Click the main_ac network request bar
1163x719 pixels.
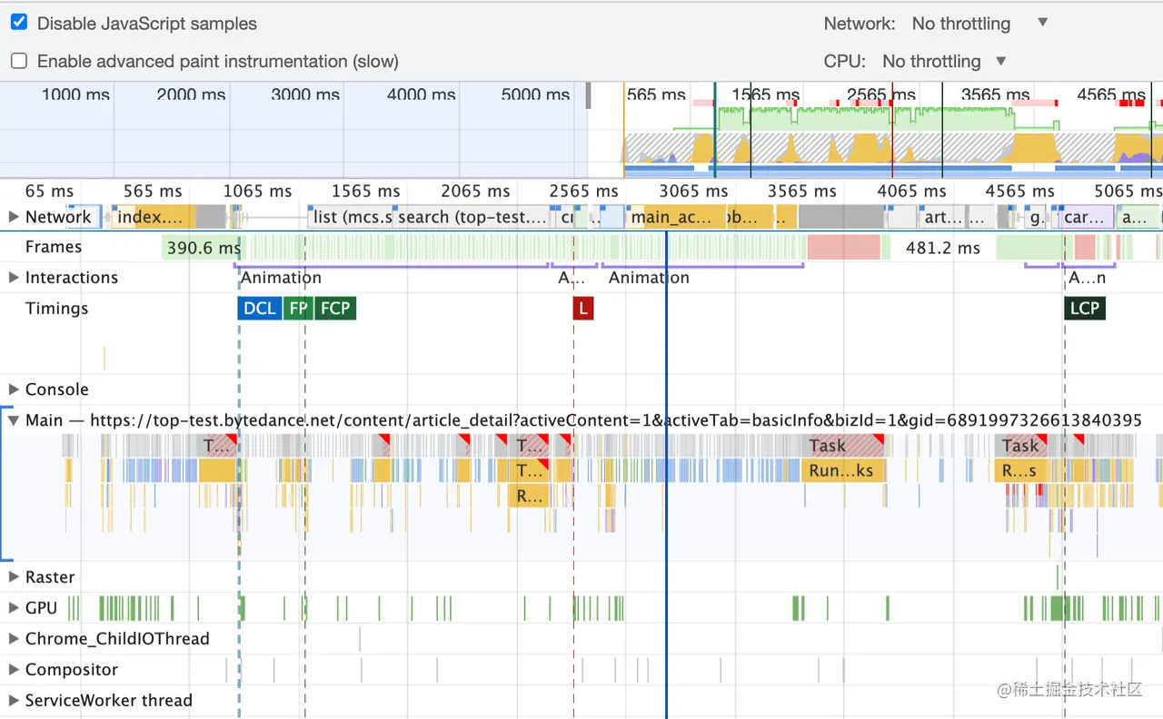tap(676, 217)
